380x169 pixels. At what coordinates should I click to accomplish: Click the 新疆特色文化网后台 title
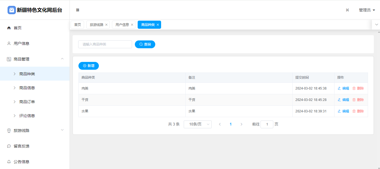[39, 10]
